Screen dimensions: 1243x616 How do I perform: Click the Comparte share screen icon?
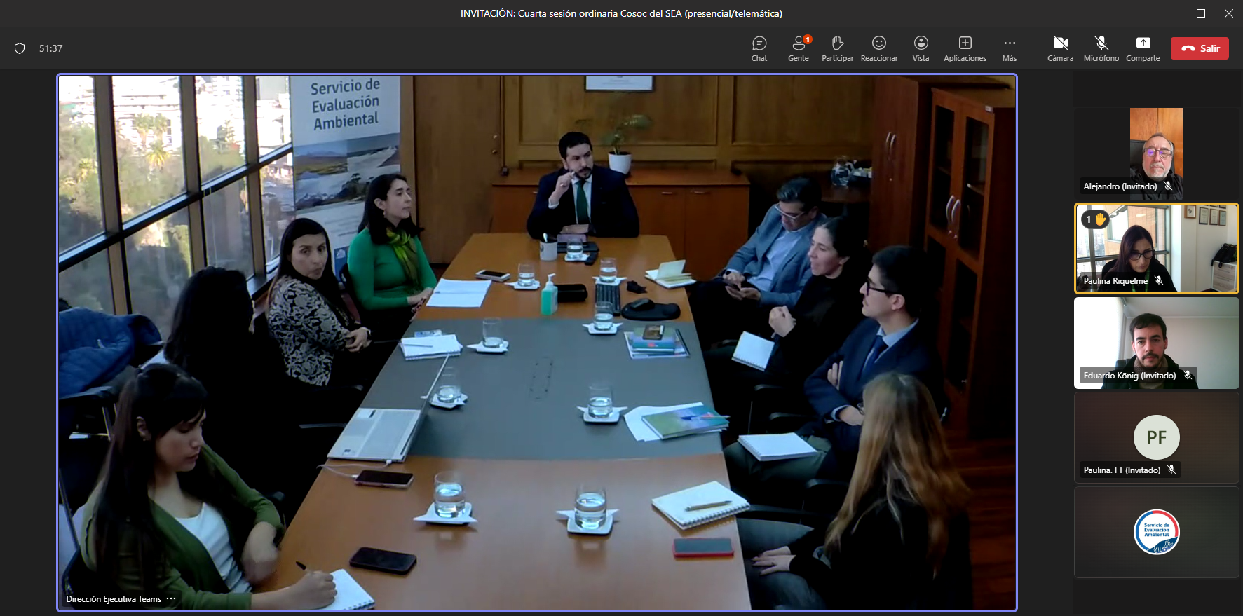point(1143,48)
